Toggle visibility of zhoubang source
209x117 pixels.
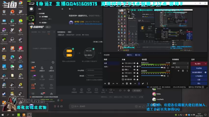pyautogui.click(x=134, y=67)
